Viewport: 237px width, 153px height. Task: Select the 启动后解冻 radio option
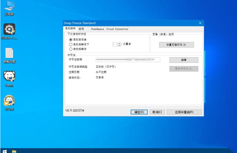71,49
